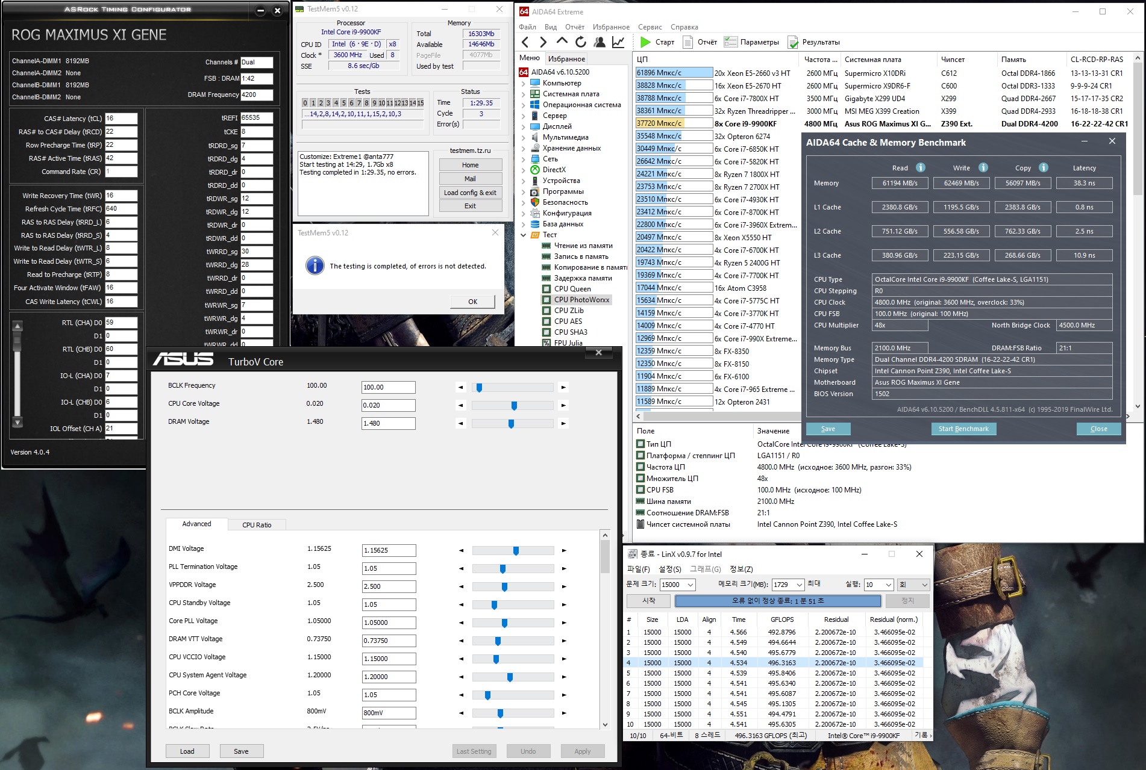Open LinX 파일(F) menu
Image resolution: width=1146 pixels, height=770 pixels.
click(639, 569)
